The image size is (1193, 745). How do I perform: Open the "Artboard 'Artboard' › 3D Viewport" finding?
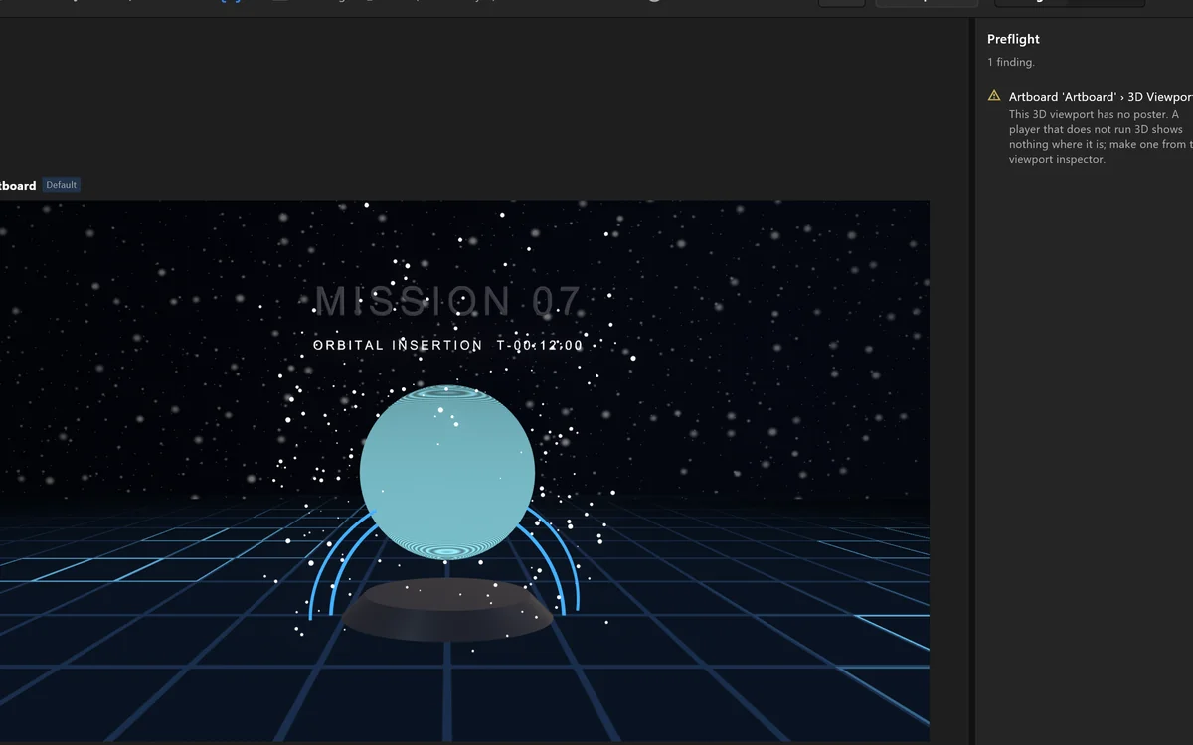coord(1101,97)
